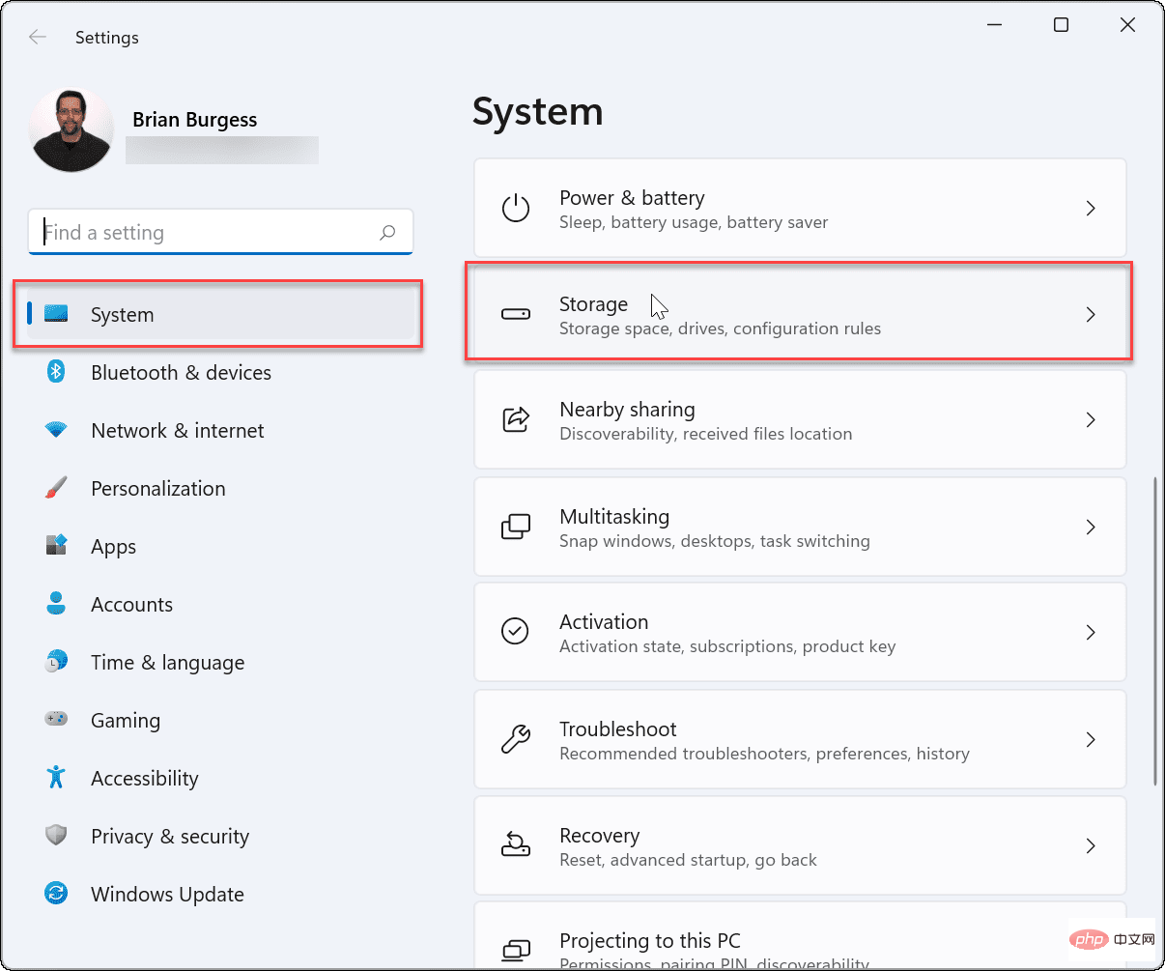Click the System monitor icon in sidebar
Screen dimensions: 1165x971
(x=56, y=314)
